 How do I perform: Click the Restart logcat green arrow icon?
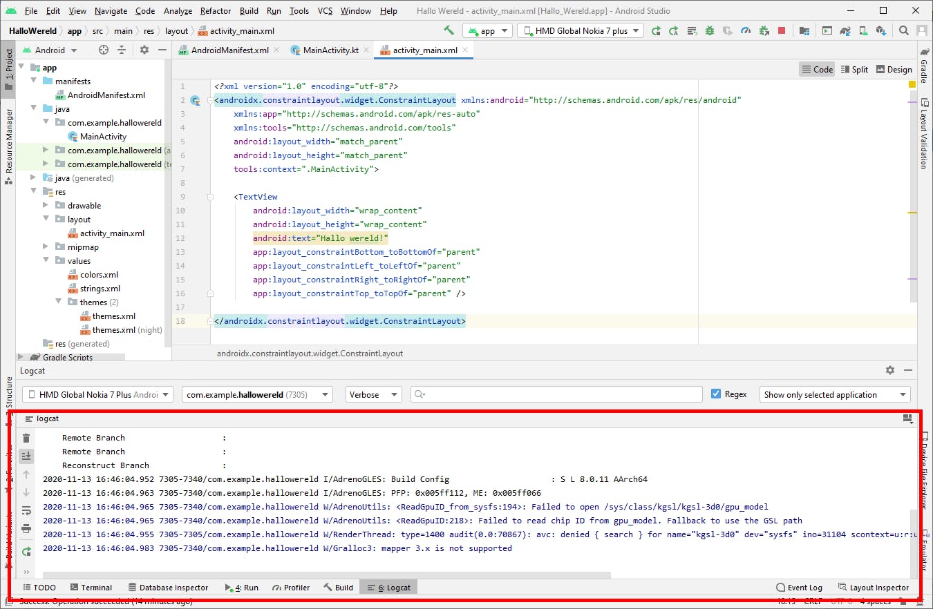[26, 552]
